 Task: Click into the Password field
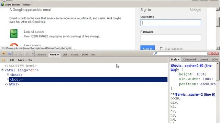pos(170,38)
